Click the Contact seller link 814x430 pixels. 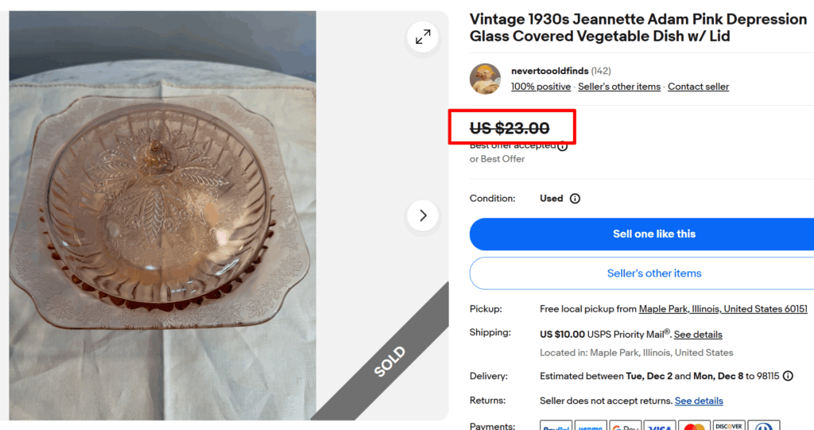point(698,87)
